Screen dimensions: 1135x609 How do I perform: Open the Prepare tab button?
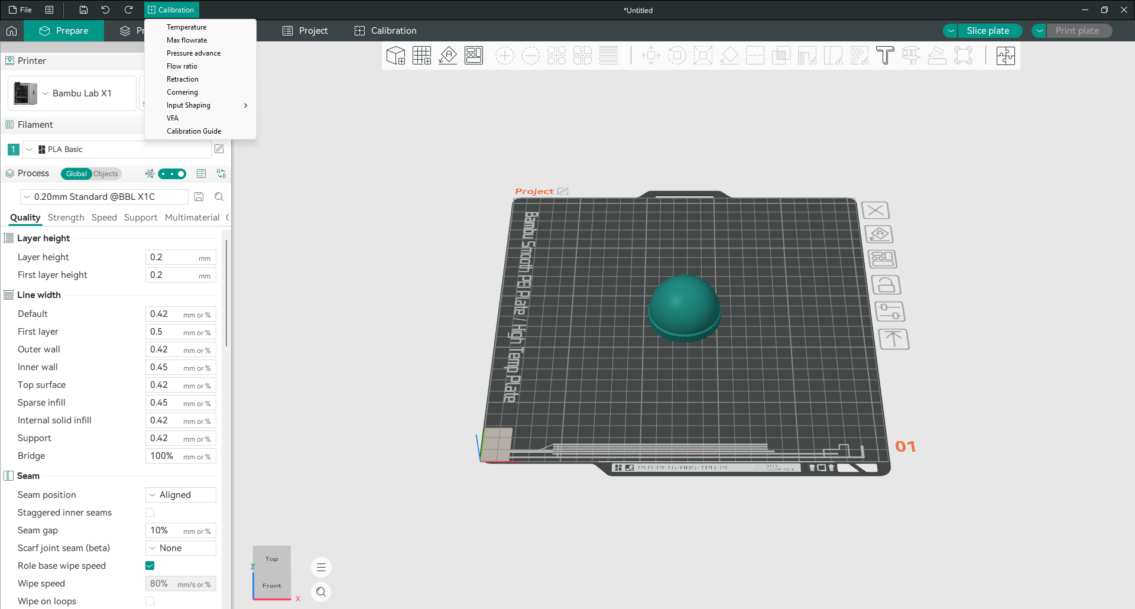(64, 31)
